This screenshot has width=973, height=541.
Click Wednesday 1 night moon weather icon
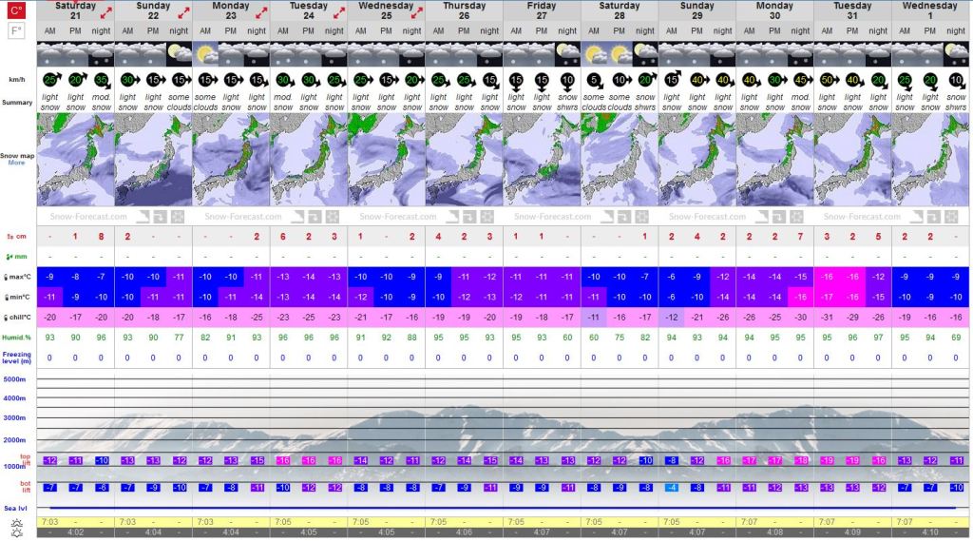956,53
